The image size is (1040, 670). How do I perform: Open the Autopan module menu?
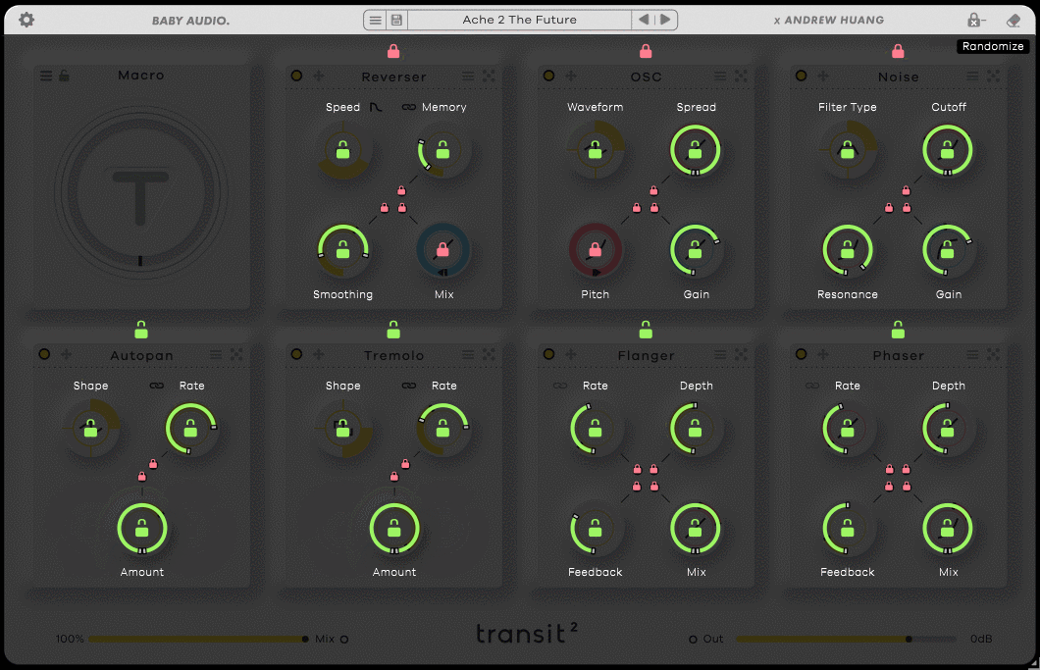[216, 355]
